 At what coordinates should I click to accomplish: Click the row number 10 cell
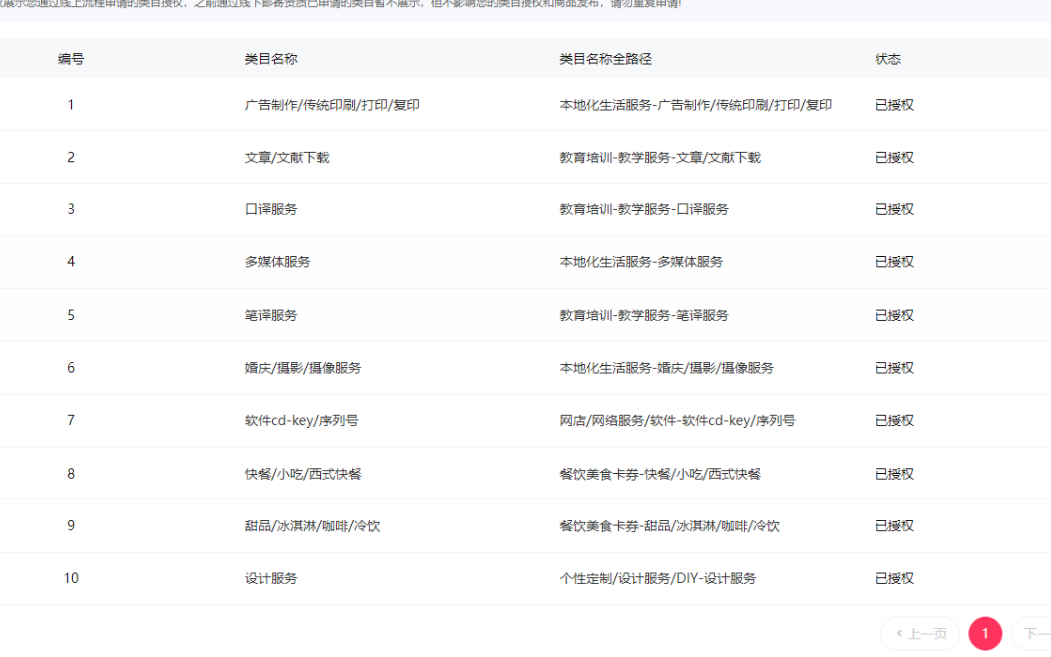click(x=71, y=579)
